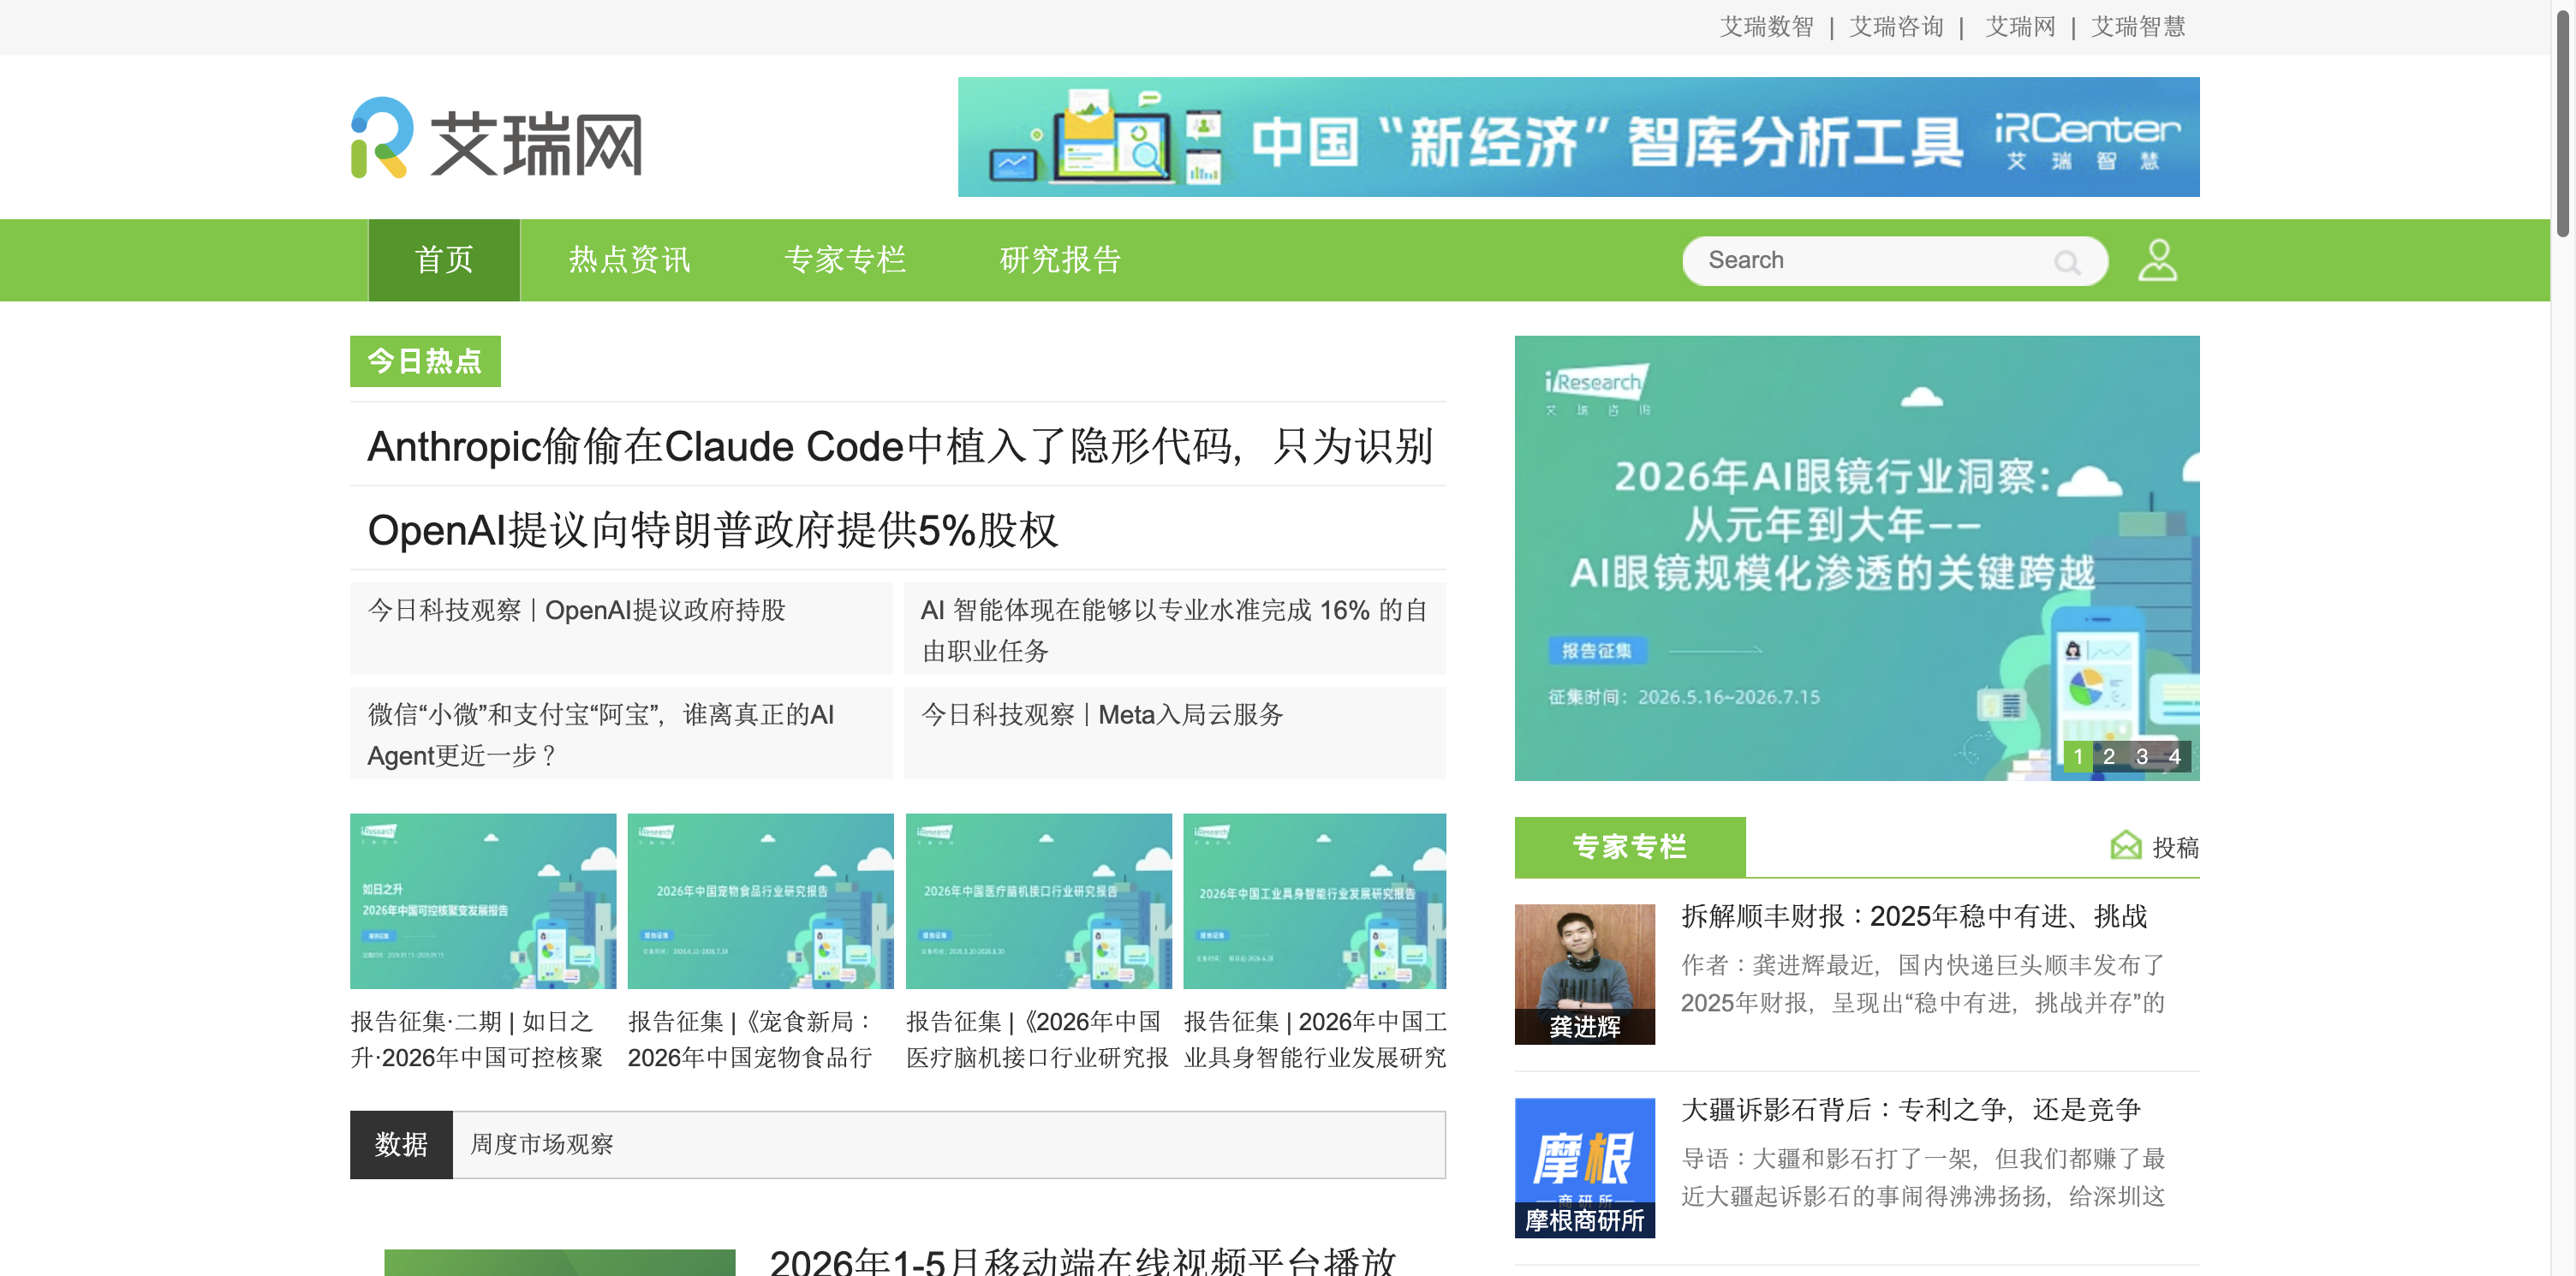
Task: Click the search magnifier icon
Action: point(2067,262)
